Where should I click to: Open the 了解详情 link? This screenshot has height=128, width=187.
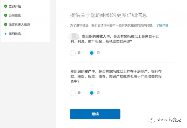click(162, 25)
